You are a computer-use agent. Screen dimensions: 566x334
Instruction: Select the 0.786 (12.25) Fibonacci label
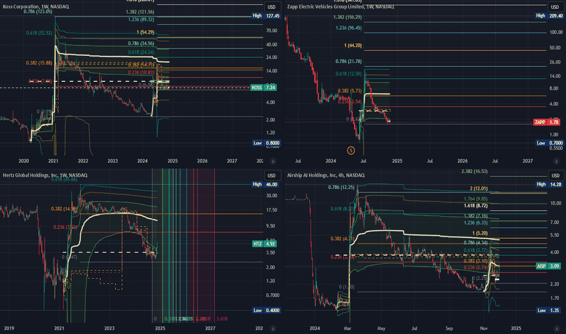(341, 187)
